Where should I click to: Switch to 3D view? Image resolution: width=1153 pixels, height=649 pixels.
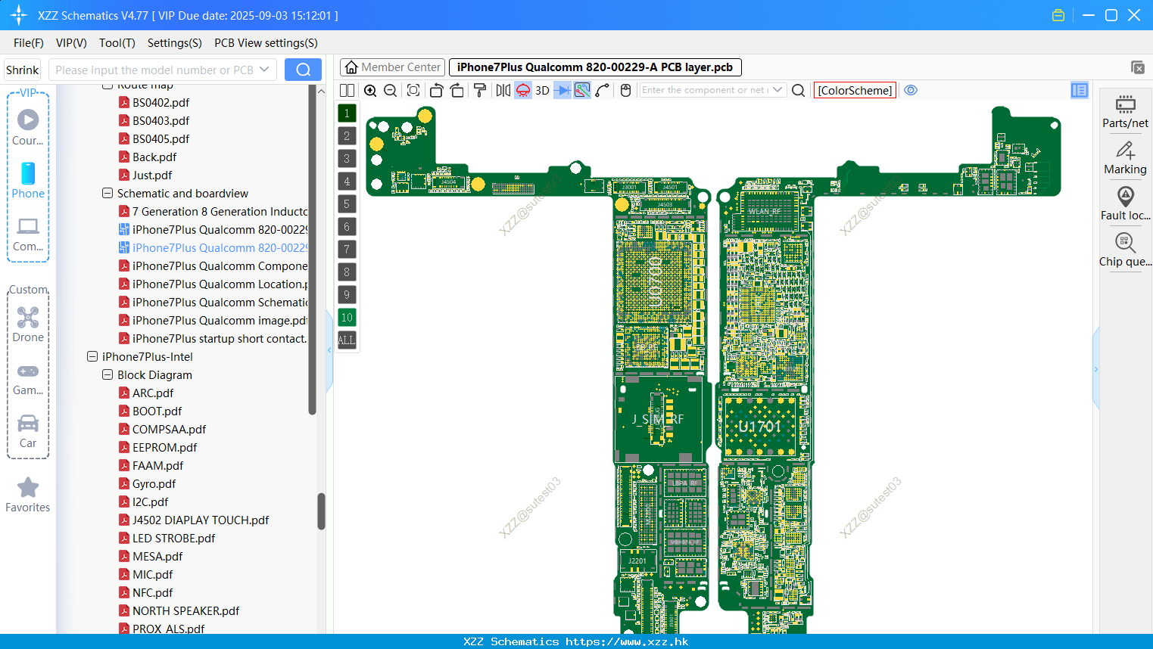542,90
